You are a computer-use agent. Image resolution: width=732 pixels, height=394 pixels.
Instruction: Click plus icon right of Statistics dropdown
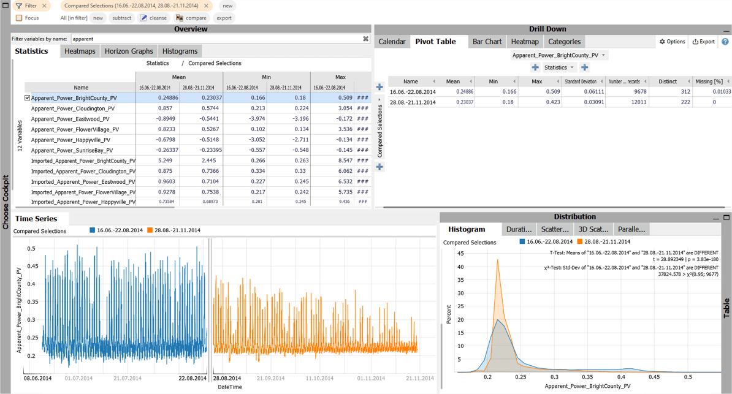(584, 67)
